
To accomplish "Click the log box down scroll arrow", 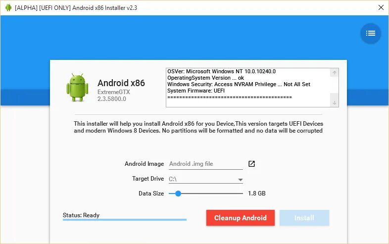I will [334, 102].
